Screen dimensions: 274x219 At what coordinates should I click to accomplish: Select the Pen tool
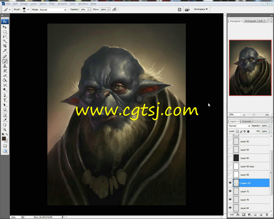click(5, 95)
